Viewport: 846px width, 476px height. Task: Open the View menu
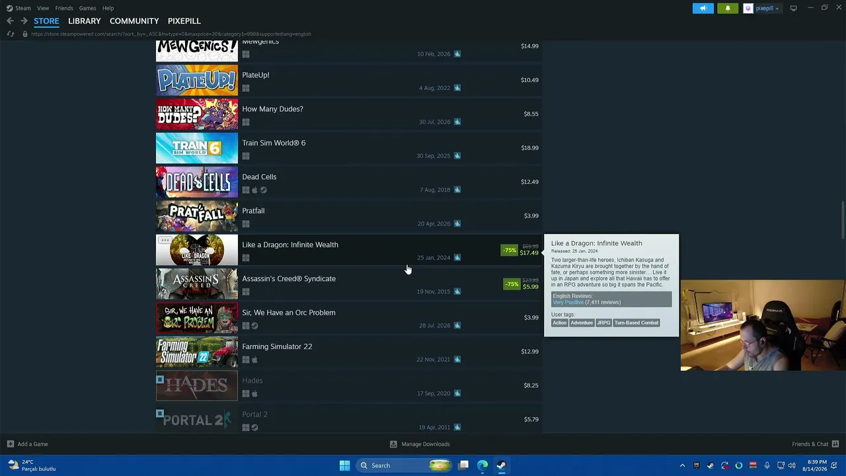point(43,8)
